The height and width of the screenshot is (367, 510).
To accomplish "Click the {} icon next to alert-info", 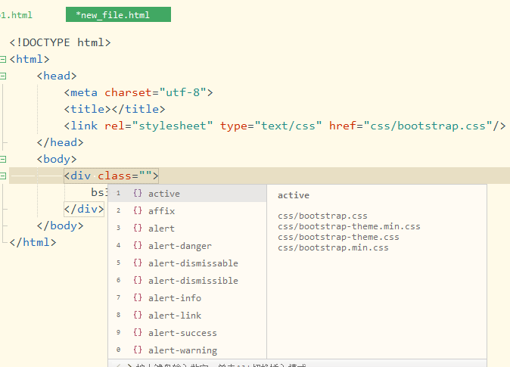I will click(138, 298).
